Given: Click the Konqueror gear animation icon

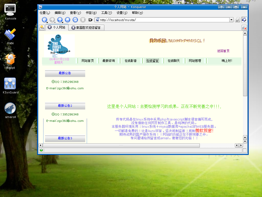Looking at the screenshot, I should pos(244,20).
